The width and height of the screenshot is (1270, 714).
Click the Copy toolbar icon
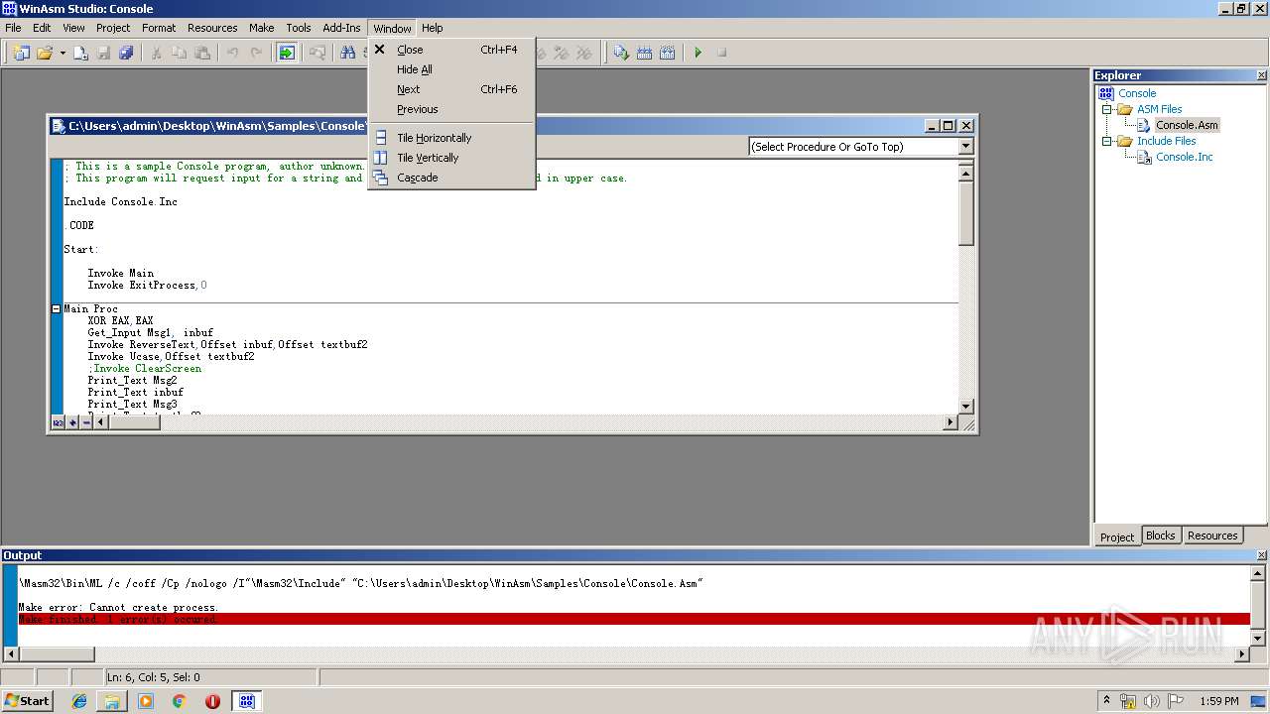179,53
